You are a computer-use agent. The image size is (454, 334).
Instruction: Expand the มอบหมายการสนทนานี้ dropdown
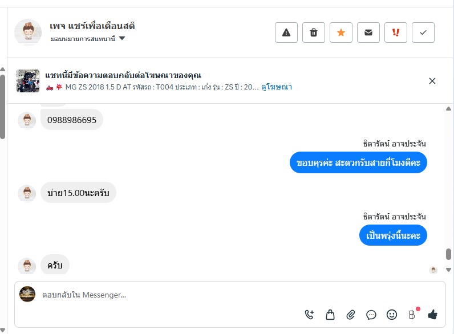[x=122, y=39]
